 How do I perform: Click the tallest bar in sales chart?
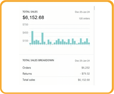[x=32, y=38]
